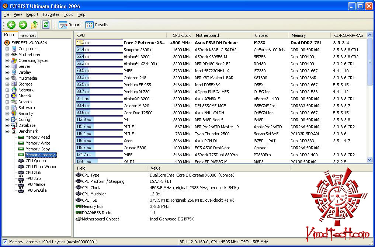
Task: Select the EVEREST v3.00.626 root node
Action: pyautogui.click(x=29, y=43)
